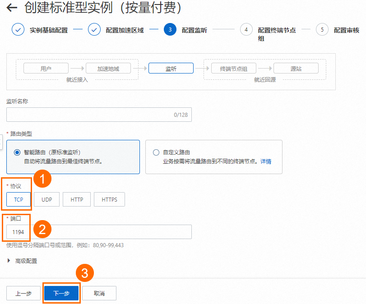Click the step 4 配置终端节点组 circle
The width and height of the screenshot is (366, 304).
[246, 30]
